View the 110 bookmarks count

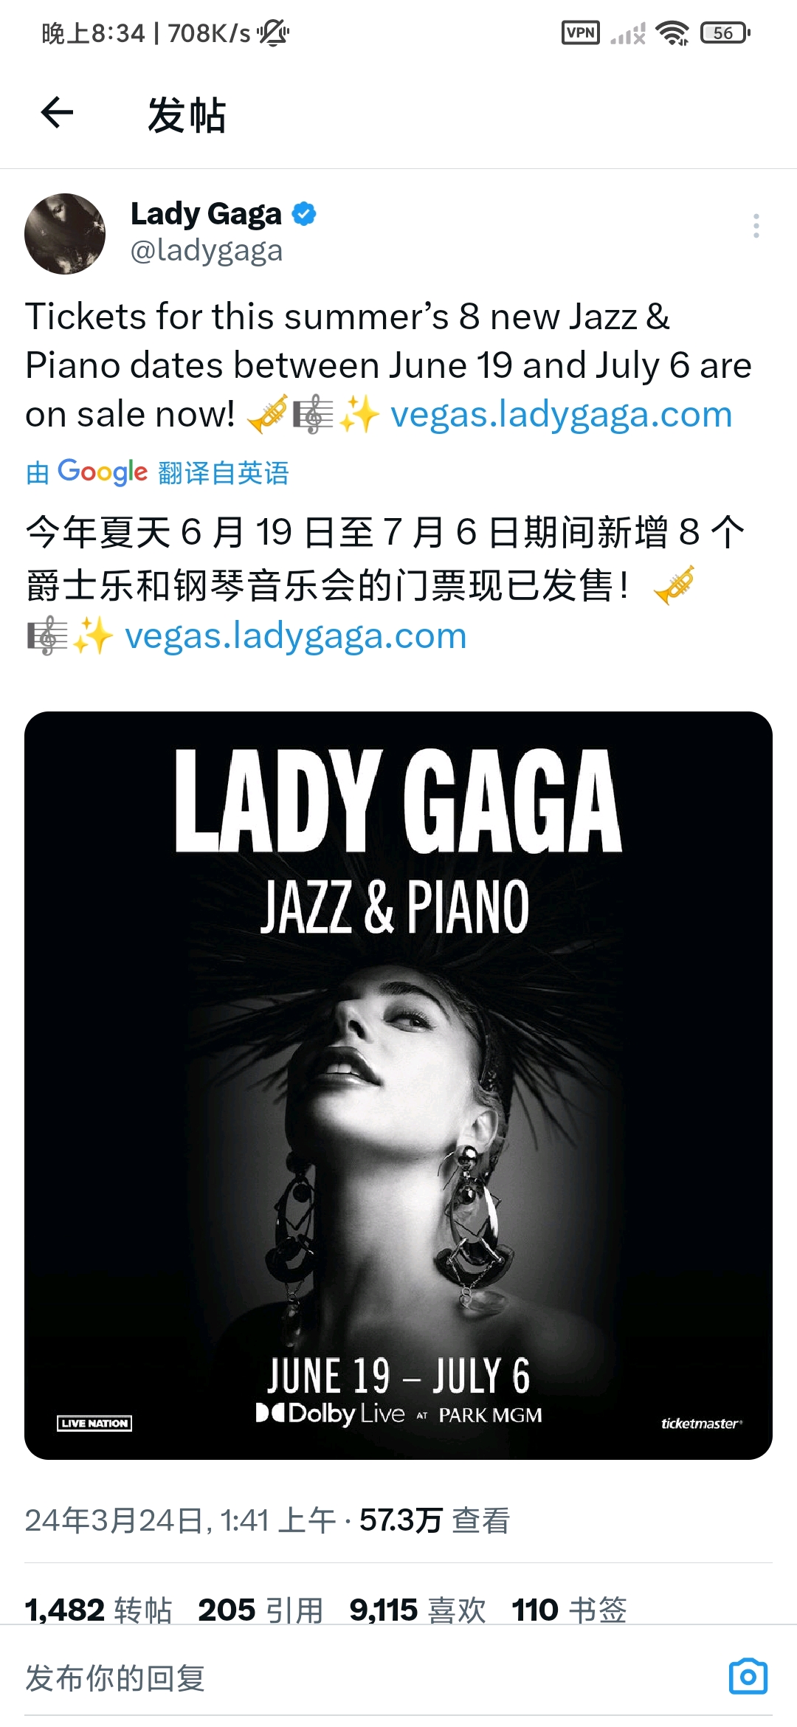point(570,1610)
